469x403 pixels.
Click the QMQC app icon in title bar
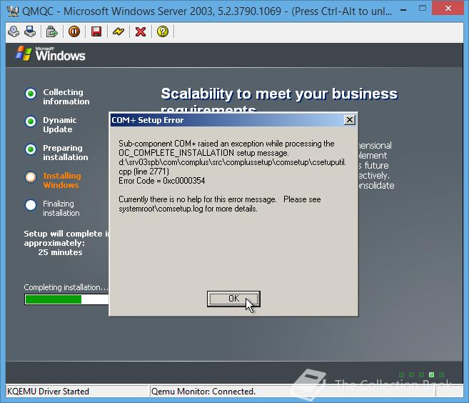(x=13, y=11)
